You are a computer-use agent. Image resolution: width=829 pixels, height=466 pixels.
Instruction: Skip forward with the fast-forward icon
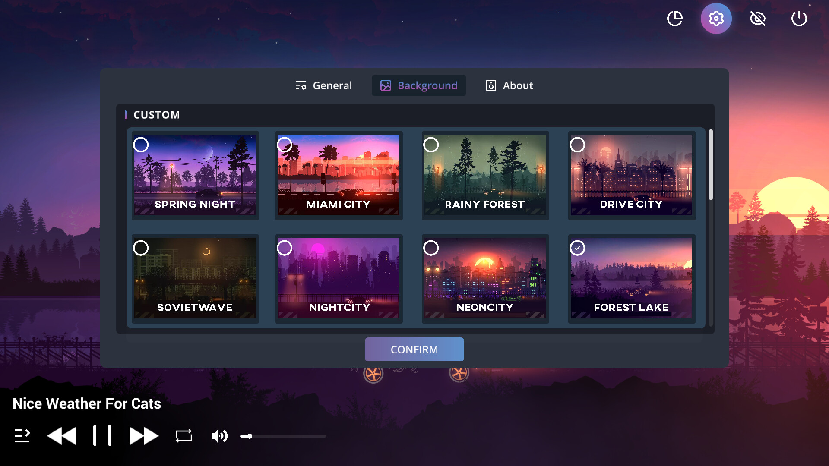(143, 436)
